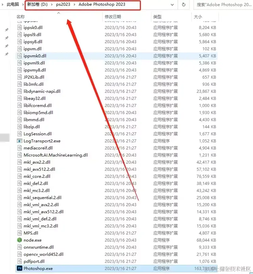Select mediacoreif.dll file name
Viewport: 253px width, 274px height.
coord(38,148)
